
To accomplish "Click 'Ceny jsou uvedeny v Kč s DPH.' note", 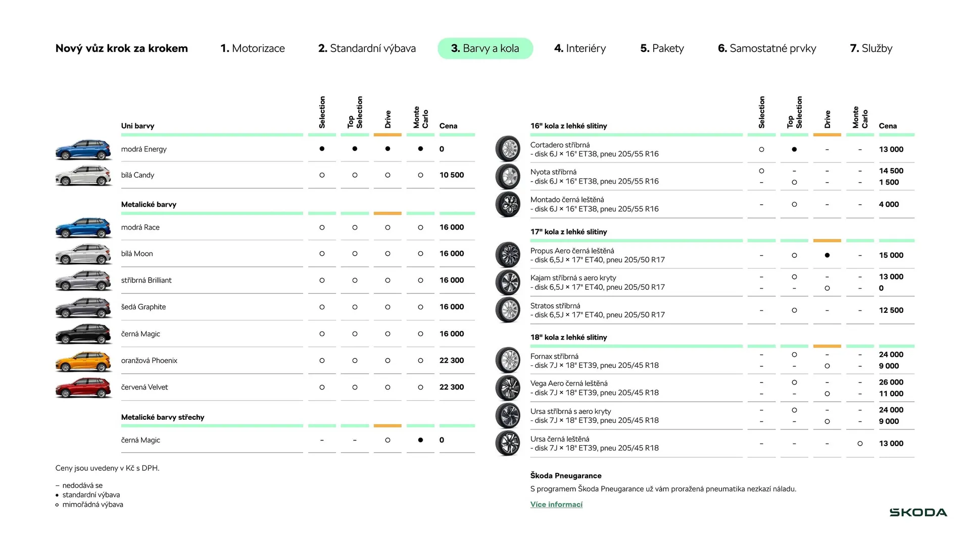I will [x=108, y=468].
